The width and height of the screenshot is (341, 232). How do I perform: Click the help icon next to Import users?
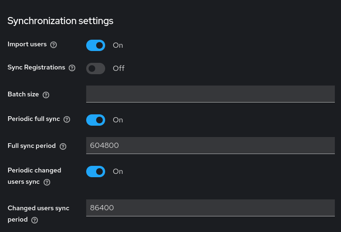54,45
